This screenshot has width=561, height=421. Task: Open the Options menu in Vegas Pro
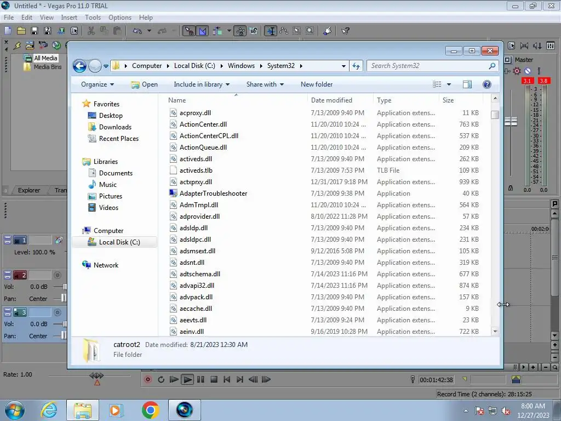120,17
